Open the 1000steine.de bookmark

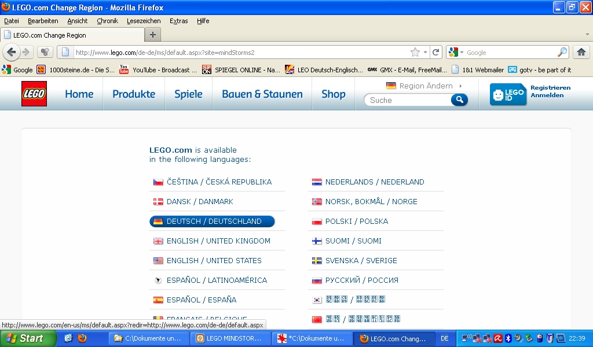[76, 70]
